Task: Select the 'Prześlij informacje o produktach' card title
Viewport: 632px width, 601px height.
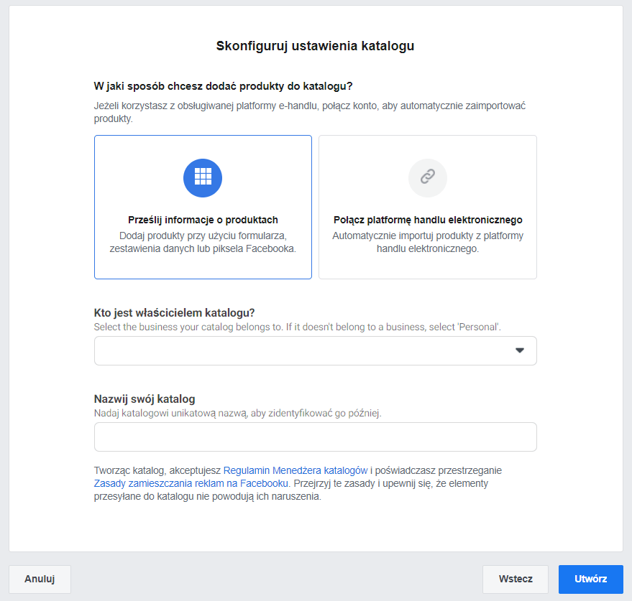Action: pyautogui.click(x=203, y=220)
